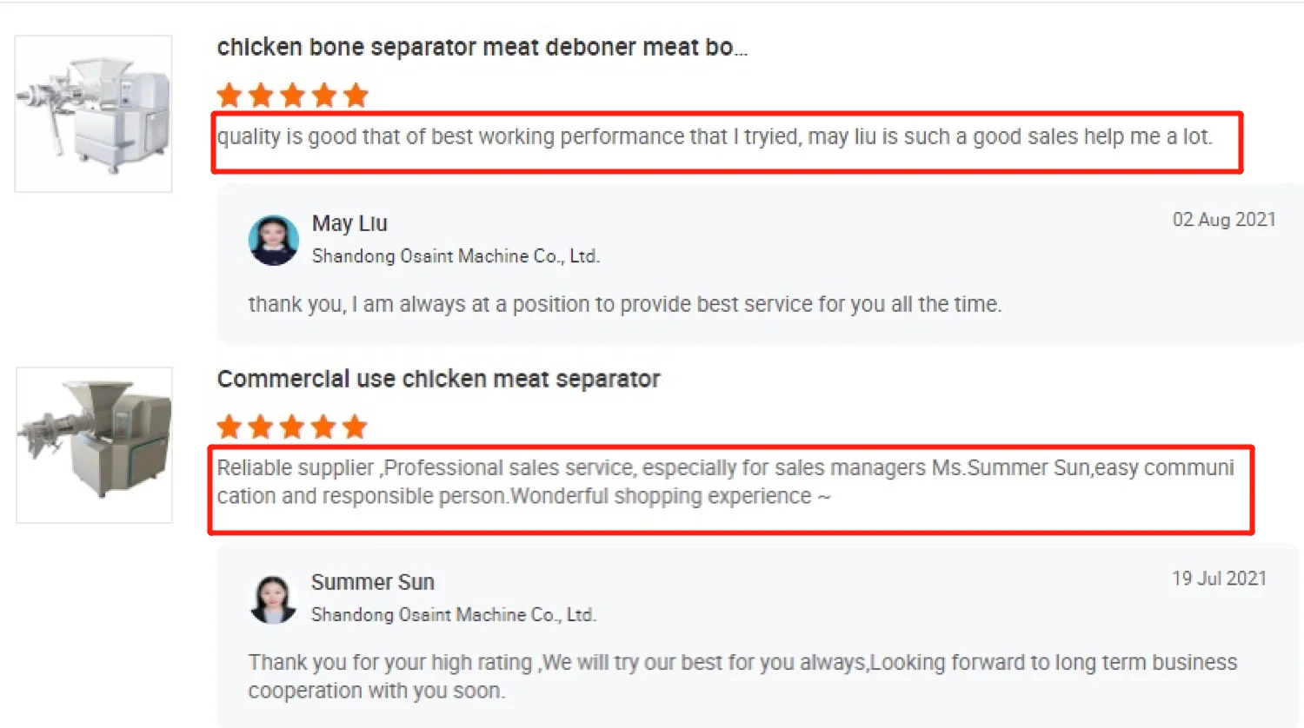The image size is (1304, 728).
Task: Click first star of the bone separator rating
Action: [230, 96]
